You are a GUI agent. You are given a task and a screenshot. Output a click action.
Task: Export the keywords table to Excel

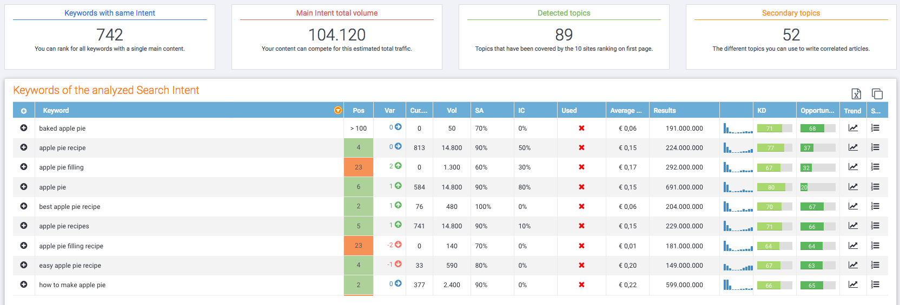coord(856,94)
